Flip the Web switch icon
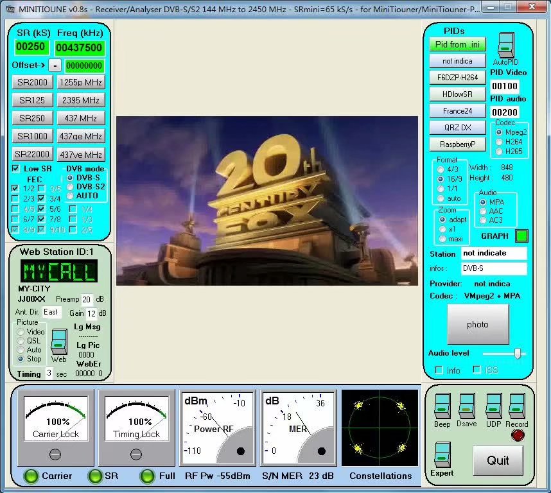Screen dimensions: 551x493 click(59, 342)
